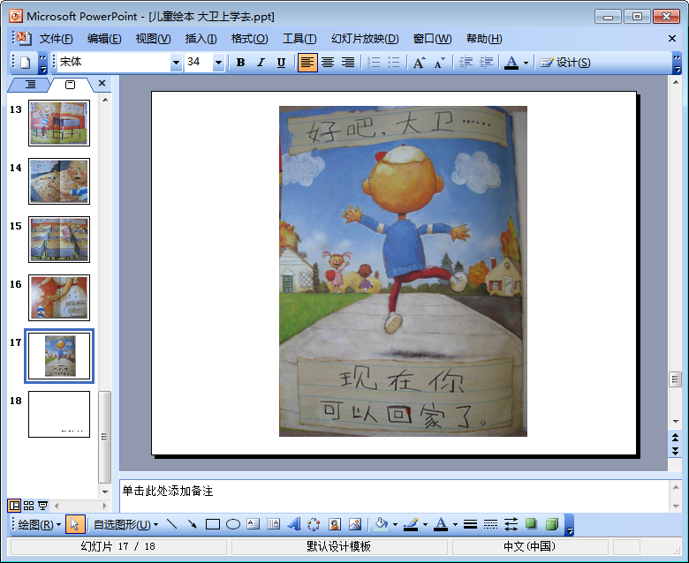Open the 格式(O) menu
689x563 pixels.
pos(250,39)
